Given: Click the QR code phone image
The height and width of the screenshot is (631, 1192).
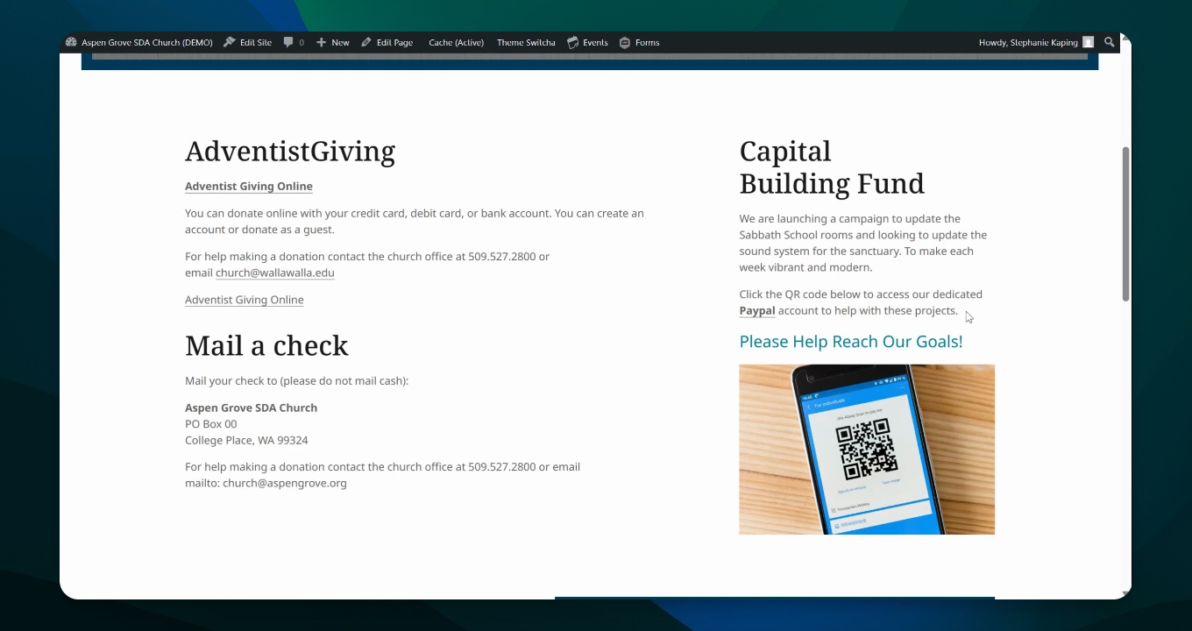Looking at the screenshot, I should pos(867,450).
